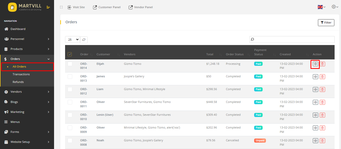Click the view eye icon for order ORD-0013
Viewport: 341px width, 149px height.
[315, 77]
